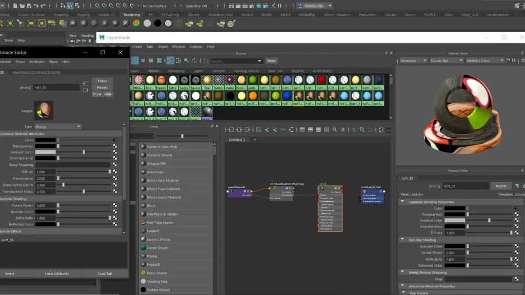The width and height of the screenshot is (525, 295).
Task: Click the Copy Tab button
Action: click(105, 273)
